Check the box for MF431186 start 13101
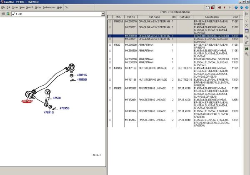The height and width of the screenshot is (175, 250). 110,80
